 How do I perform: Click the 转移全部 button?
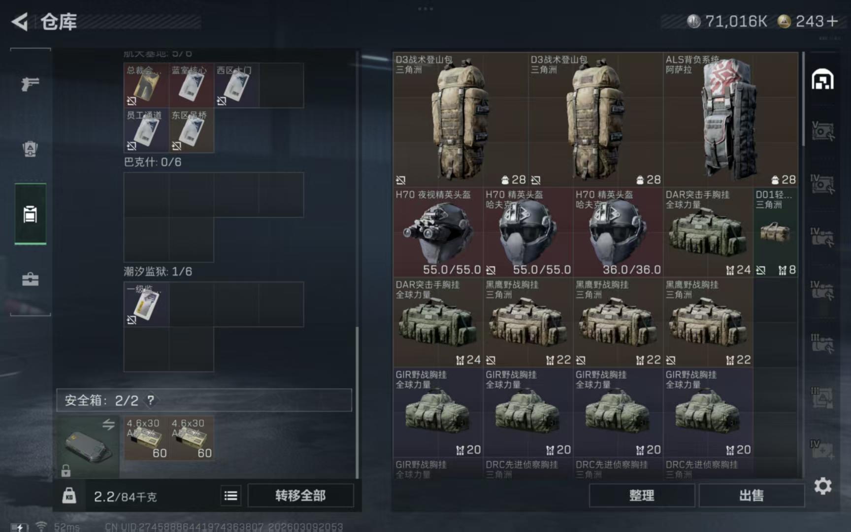tap(300, 496)
